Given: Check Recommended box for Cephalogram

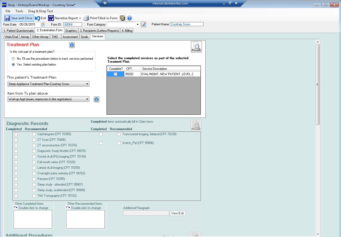Looking at the screenshot, I should 34,134.
